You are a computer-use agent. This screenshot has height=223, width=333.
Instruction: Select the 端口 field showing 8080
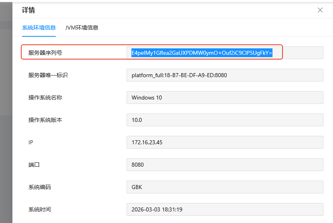[224, 165]
